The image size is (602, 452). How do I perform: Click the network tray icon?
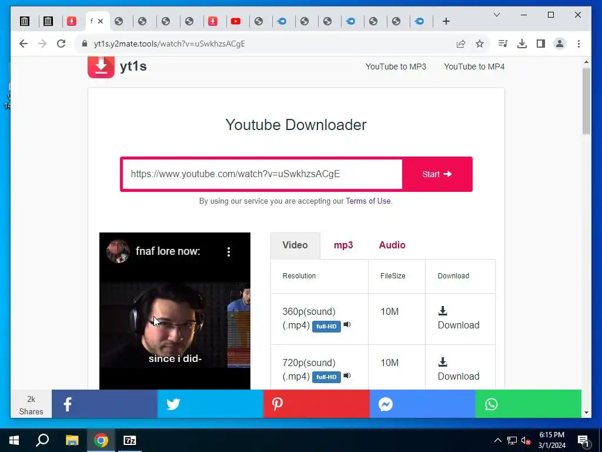(x=512, y=440)
